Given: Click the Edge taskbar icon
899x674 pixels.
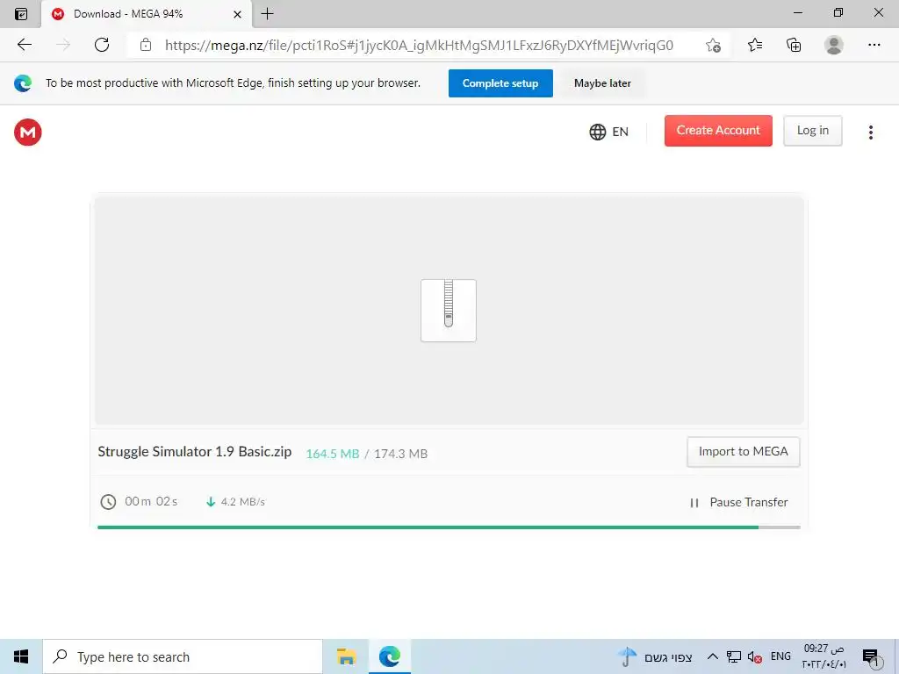Looking at the screenshot, I should point(389,656).
